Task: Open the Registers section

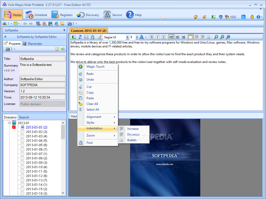Action: [62, 15]
